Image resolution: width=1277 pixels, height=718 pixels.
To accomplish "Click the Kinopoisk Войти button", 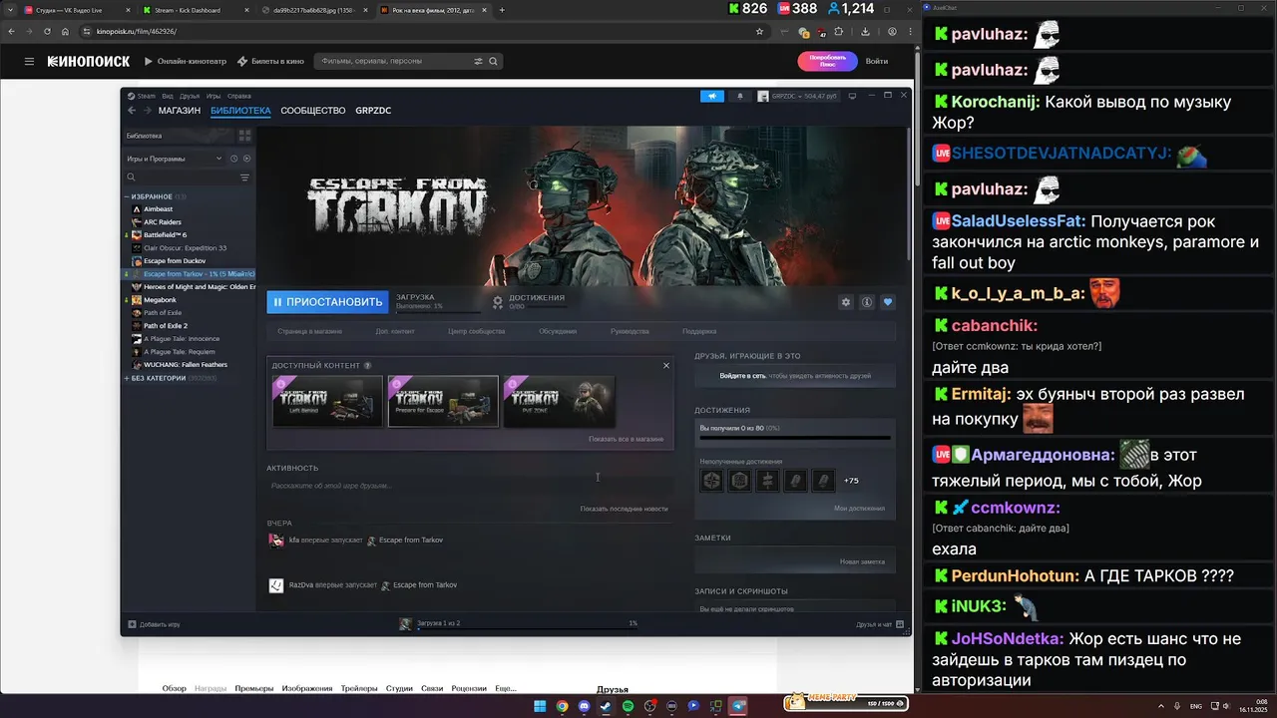I will tap(877, 61).
